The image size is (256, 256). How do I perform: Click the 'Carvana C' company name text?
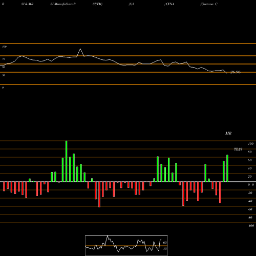209,4
